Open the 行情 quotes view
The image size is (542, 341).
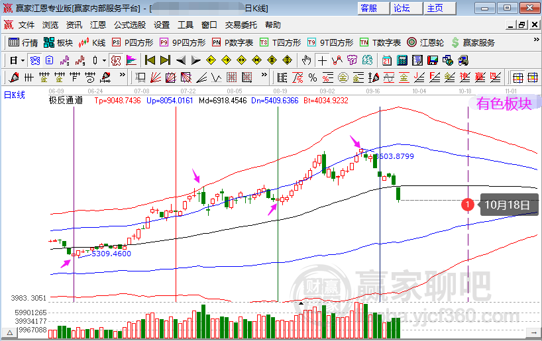point(23,42)
